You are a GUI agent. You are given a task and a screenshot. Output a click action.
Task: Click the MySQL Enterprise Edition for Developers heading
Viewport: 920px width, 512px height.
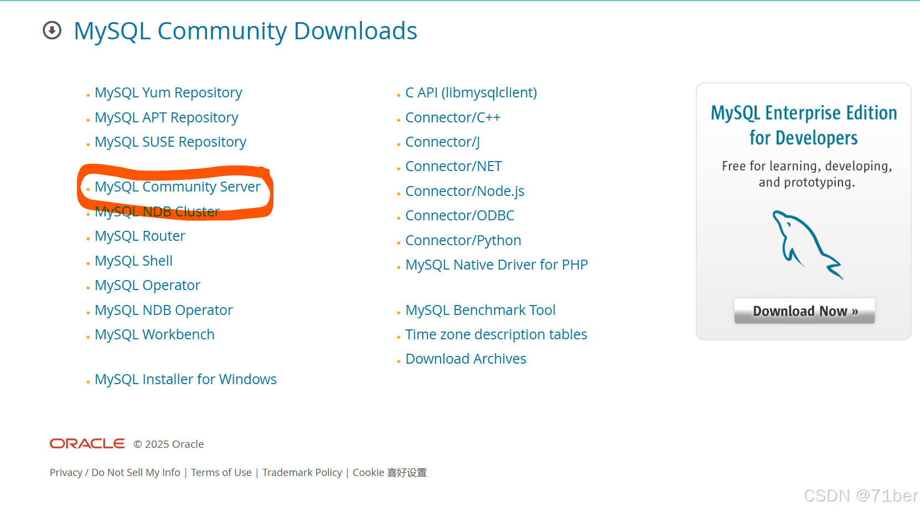(x=804, y=125)
